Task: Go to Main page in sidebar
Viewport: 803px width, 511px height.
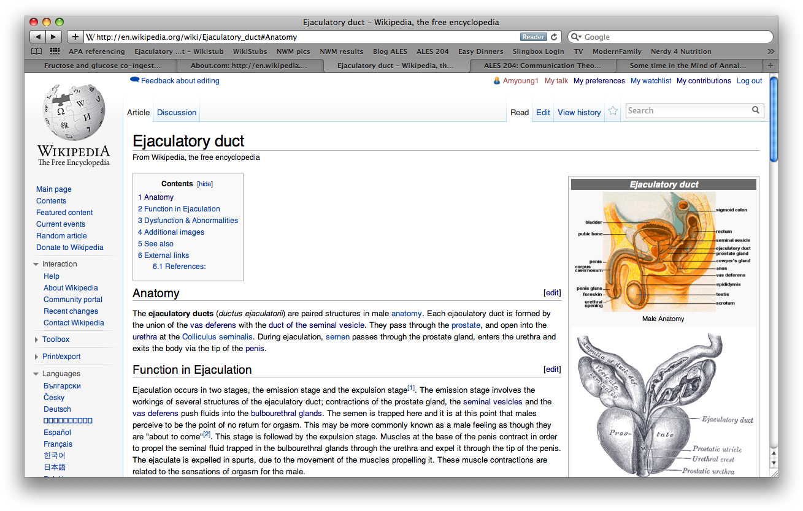Action: pyautogui.click(x=54, y=189)
